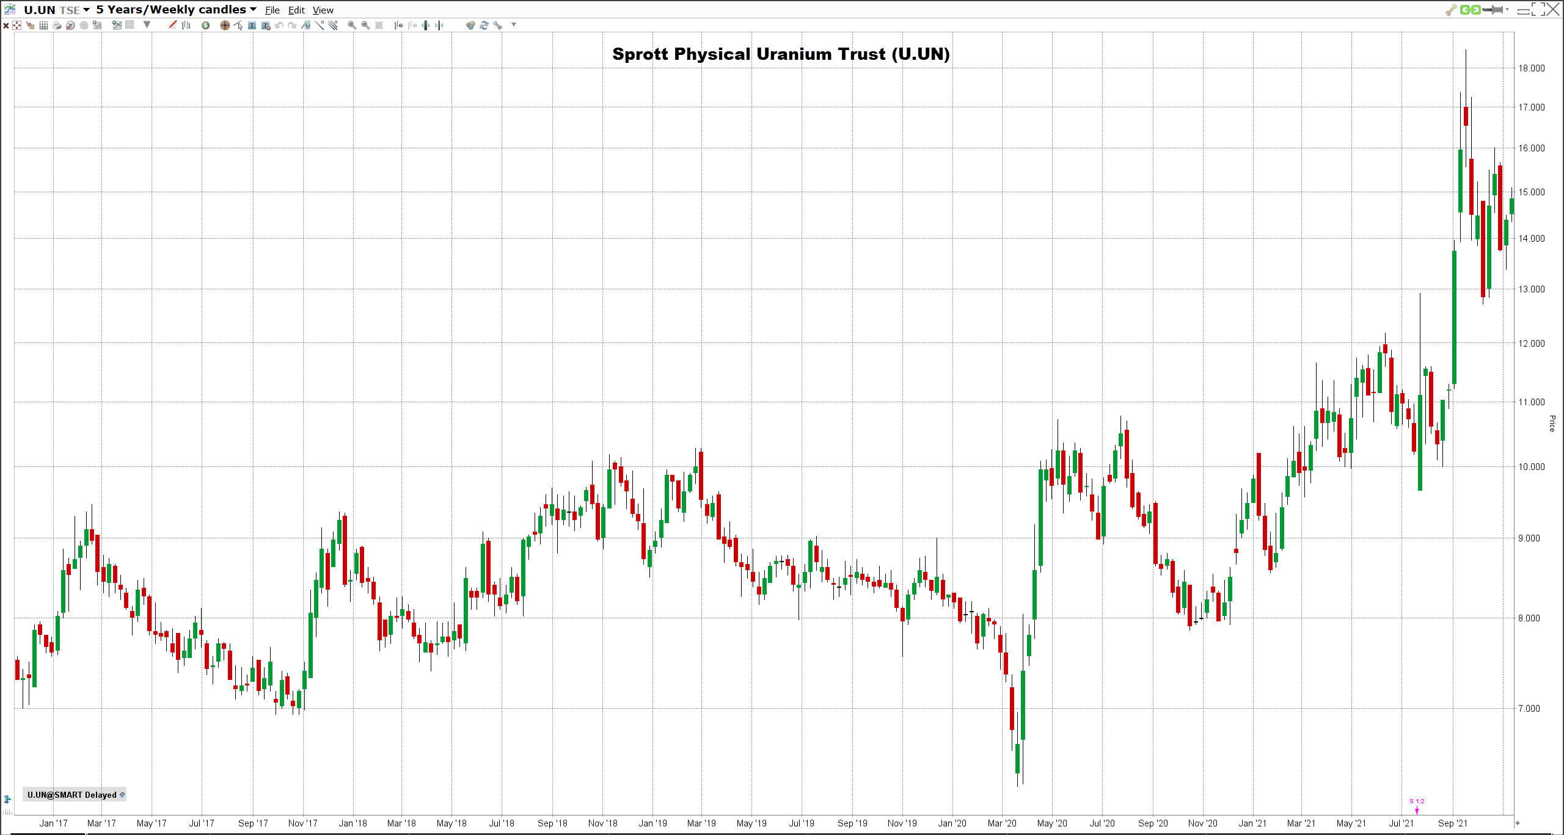Click the Jan '17 date axis label
1564x835 pixels.
[x=53, y=823]
